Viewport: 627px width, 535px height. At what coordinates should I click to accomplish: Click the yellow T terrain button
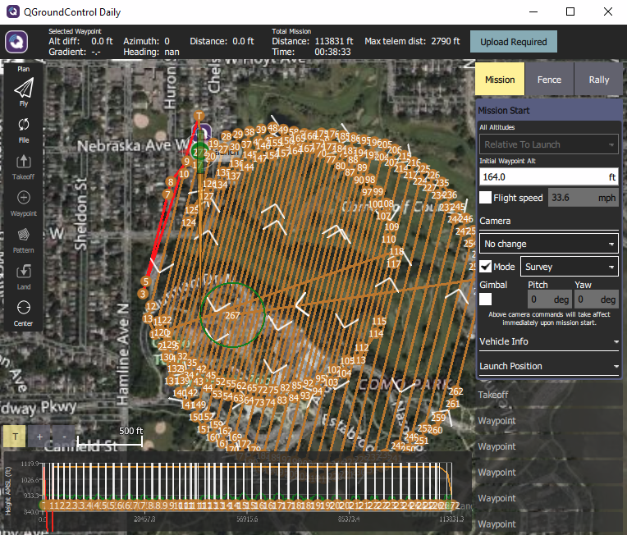[15, 437]
